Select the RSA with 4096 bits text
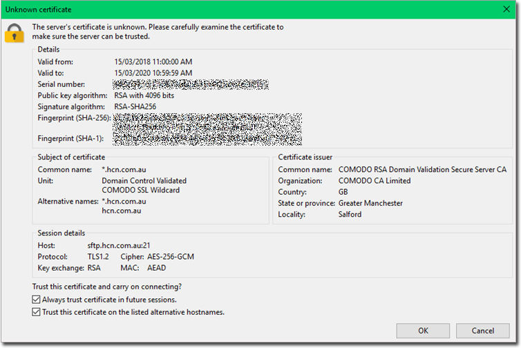Viewport: 521px width, 348px height. (x=144, y=95)
